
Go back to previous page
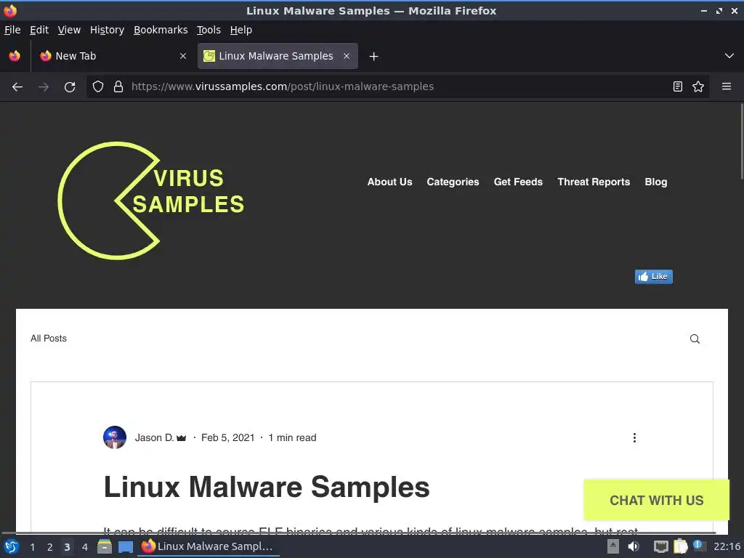coord(17,87)
